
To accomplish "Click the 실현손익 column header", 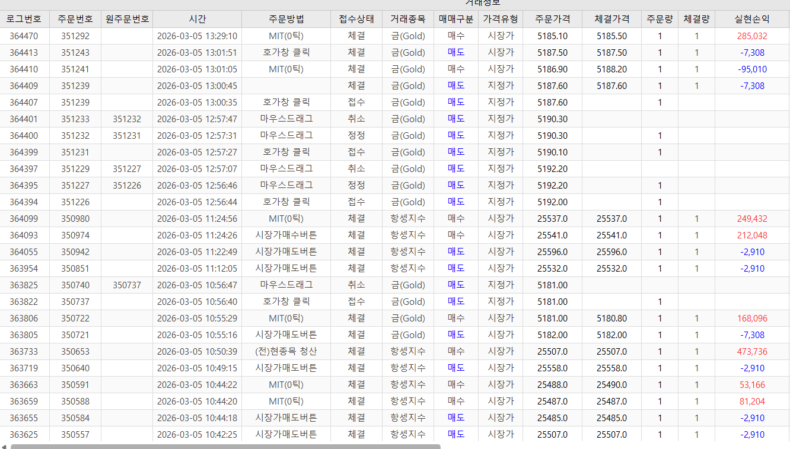I will [x=752, y=19].
